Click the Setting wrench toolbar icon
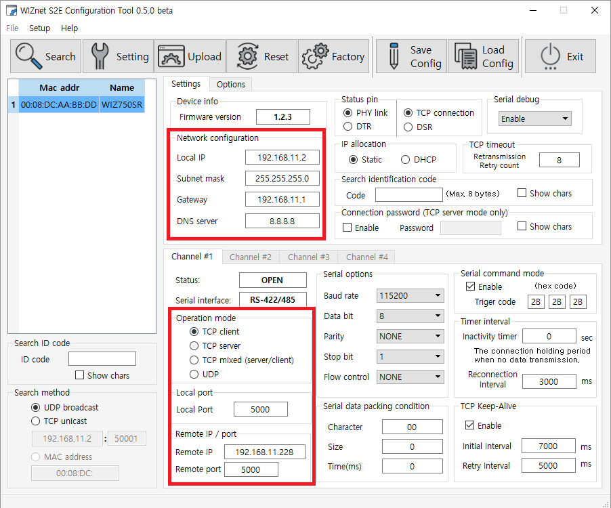This screenshot has width=611, height=508. tap(100, 56)
